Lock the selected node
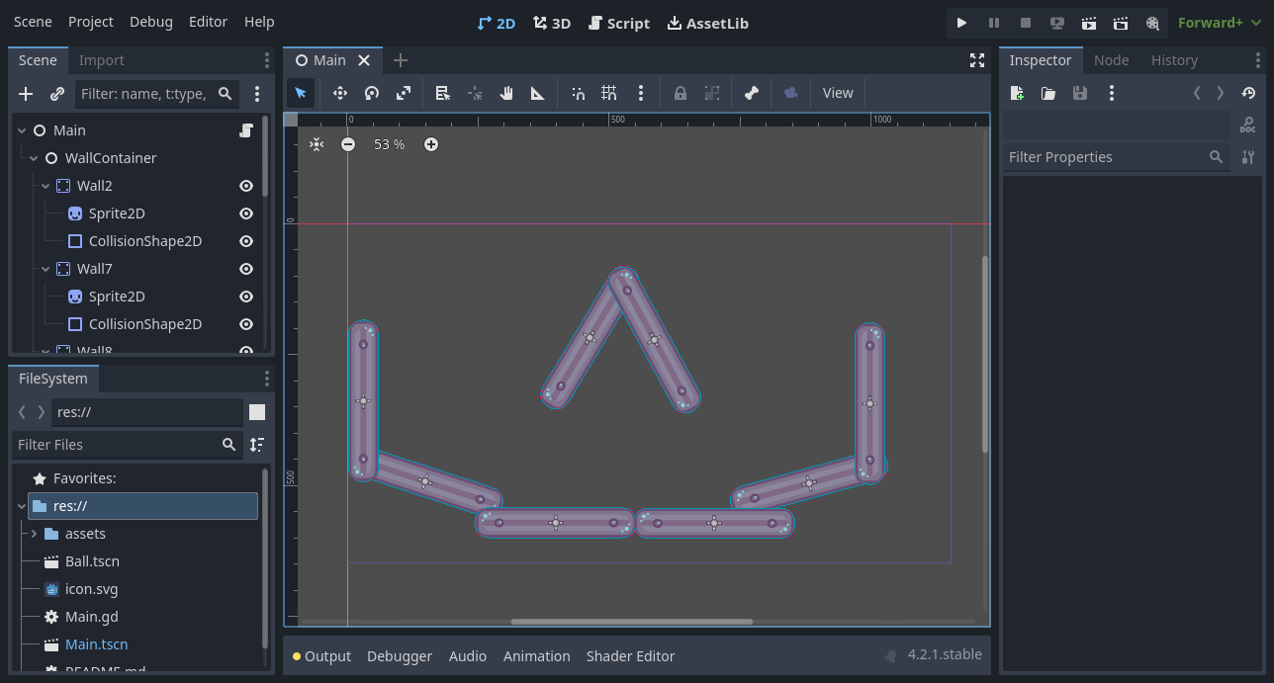The height and width of the screenshot is (683, 1274). pos(681,93)
